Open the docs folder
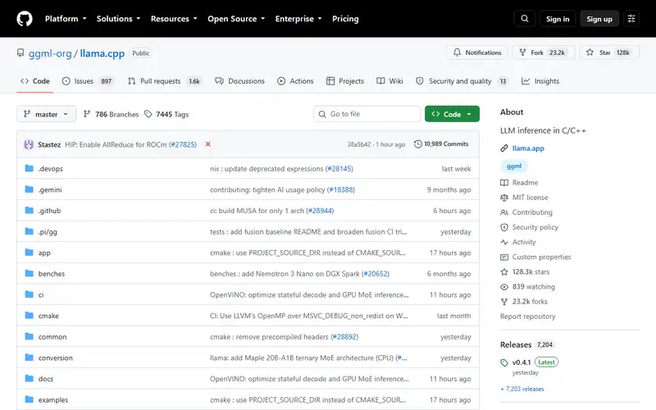The height and width of the screenshot is (410, 656). point(46,379)
